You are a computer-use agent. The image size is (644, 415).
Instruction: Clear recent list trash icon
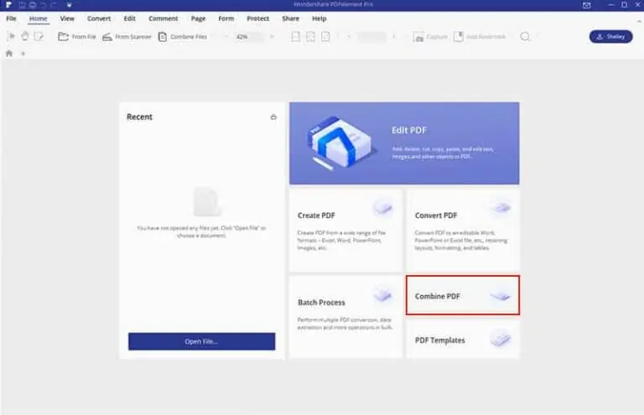click(273, 117)
